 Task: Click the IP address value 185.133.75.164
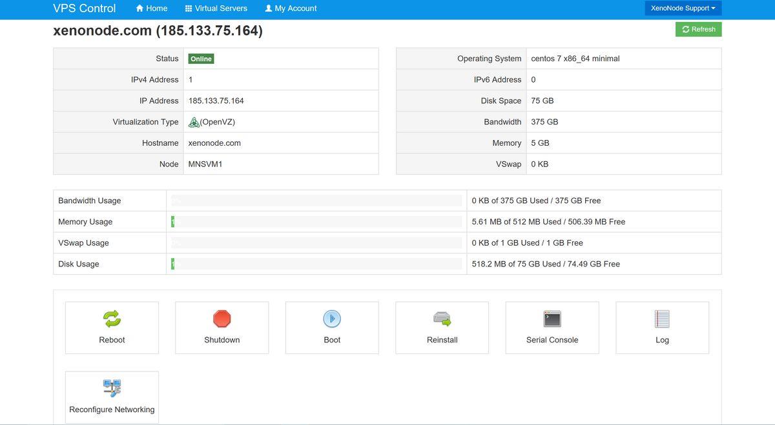coord(216,101)
